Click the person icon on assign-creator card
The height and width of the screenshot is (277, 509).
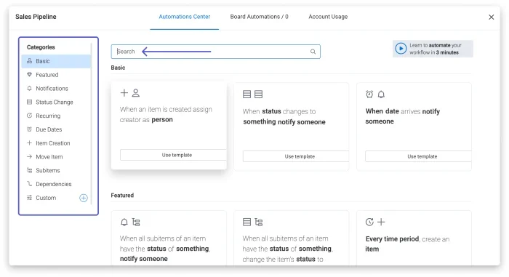(x=136, y=93)
